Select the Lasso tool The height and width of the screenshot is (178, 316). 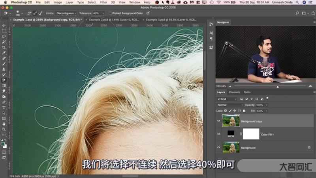pyautogui.click(x=4, y=36)
